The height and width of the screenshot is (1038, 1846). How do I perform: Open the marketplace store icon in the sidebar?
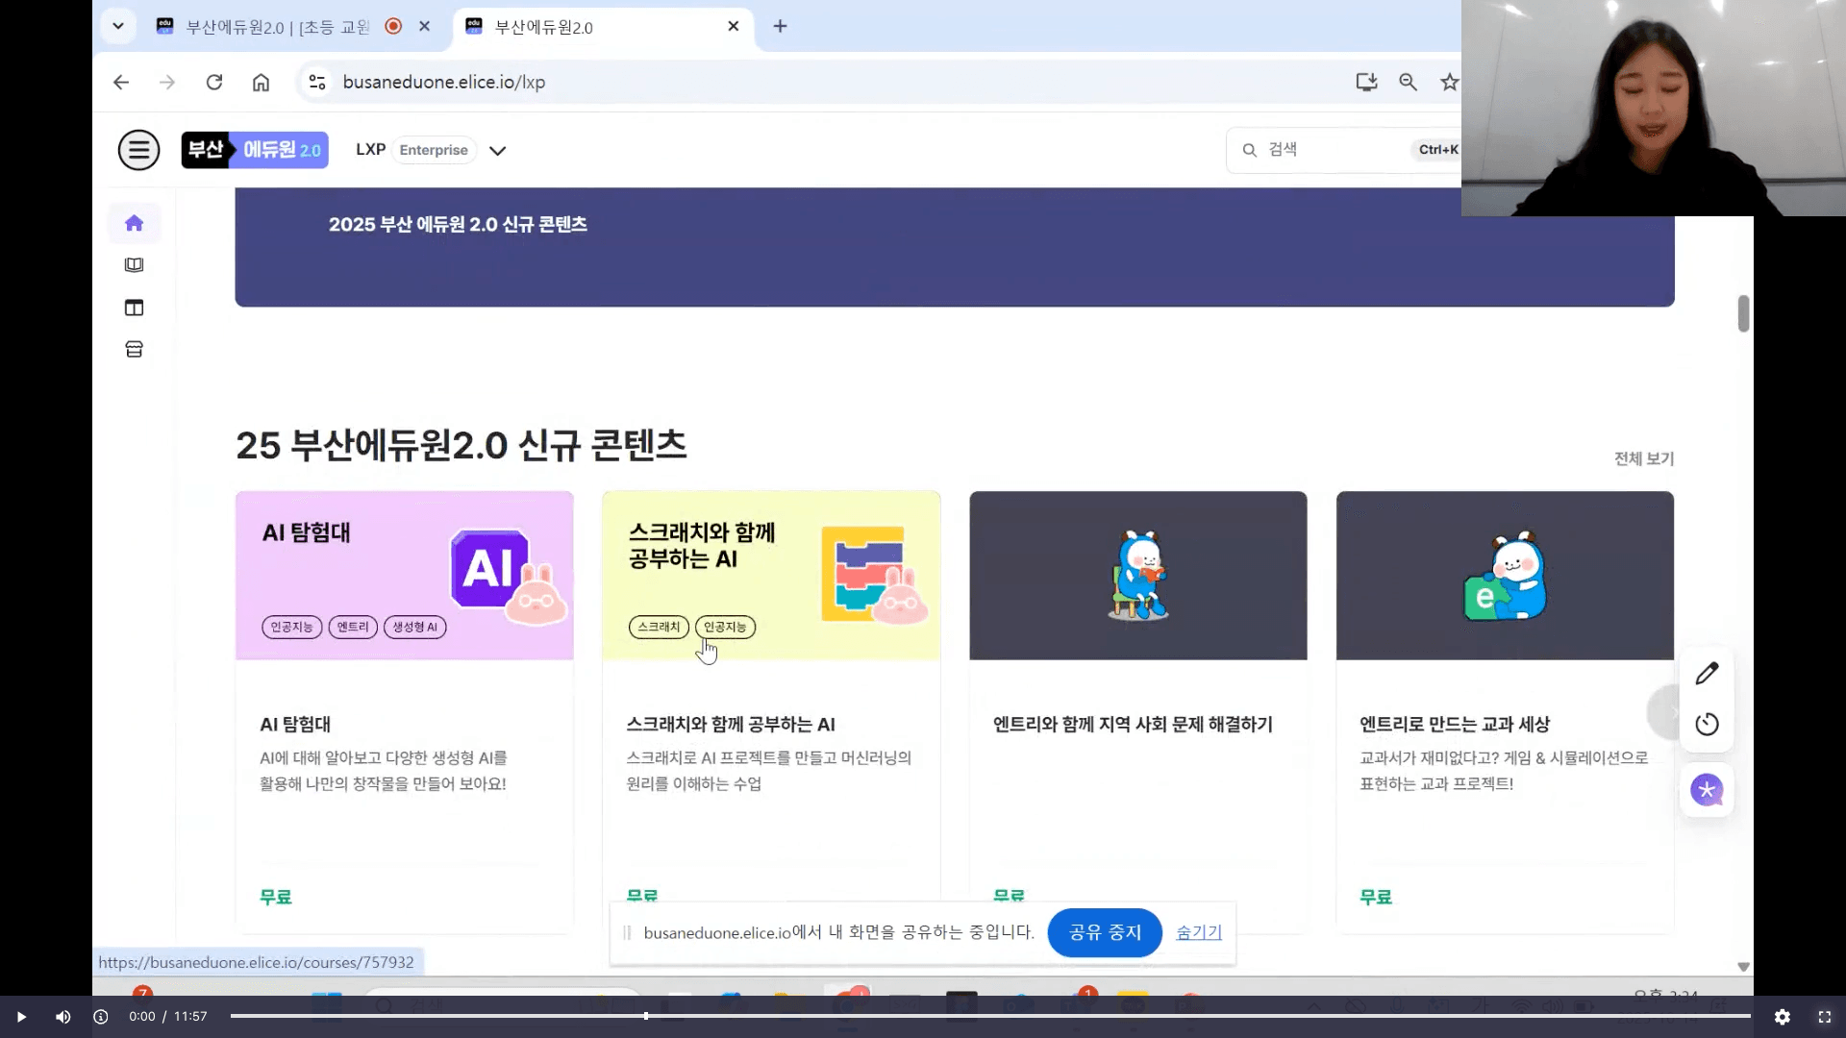click(x=135, y=349)
